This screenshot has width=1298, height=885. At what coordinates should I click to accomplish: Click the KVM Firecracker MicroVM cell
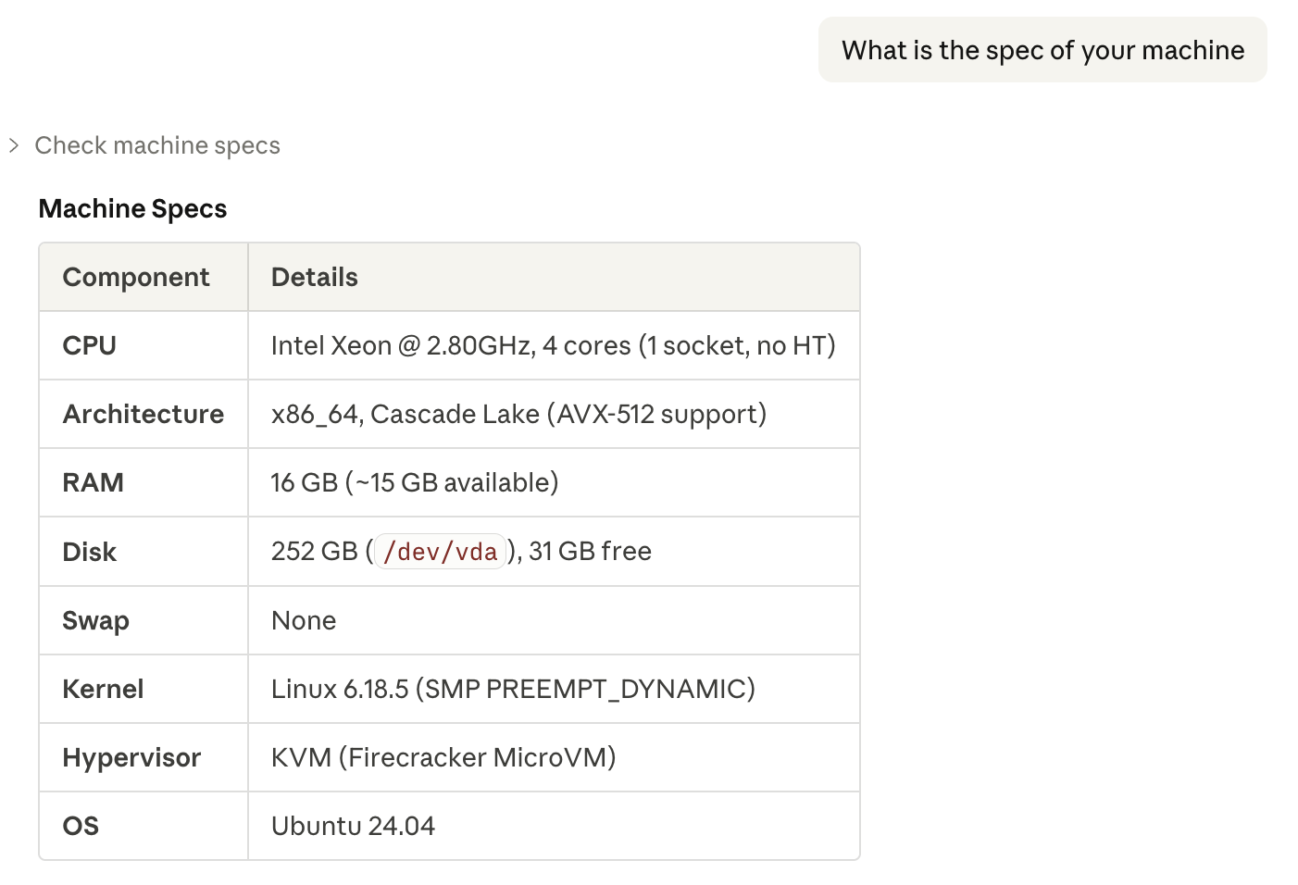coord(443,757)
